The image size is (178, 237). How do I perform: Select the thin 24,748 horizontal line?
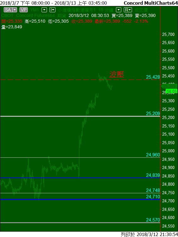click(80, 193)
